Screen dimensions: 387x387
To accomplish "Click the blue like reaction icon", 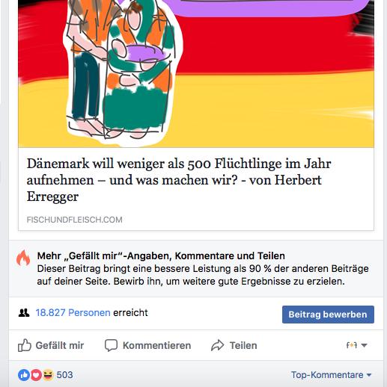I will pos(24,375).
